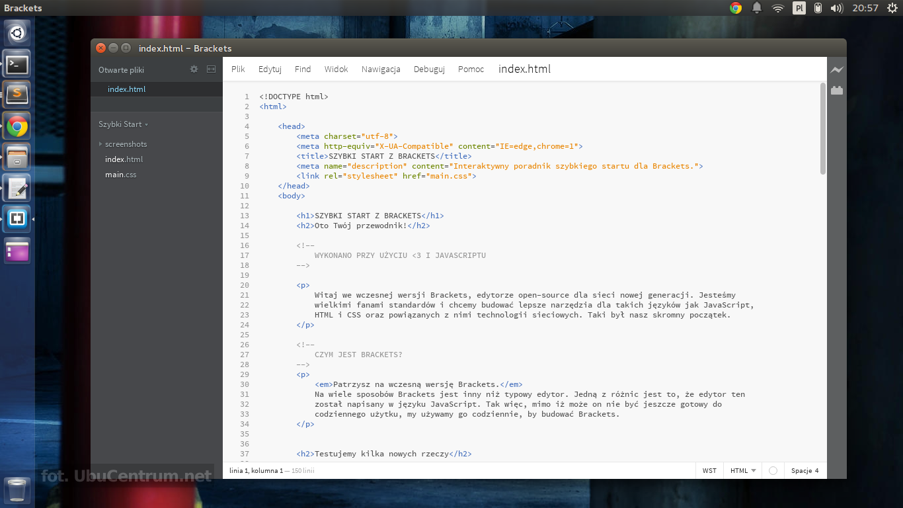Click the split view icon in the sidebar
The height and width of the screenshot is (508, 903).
click(210, 69)
